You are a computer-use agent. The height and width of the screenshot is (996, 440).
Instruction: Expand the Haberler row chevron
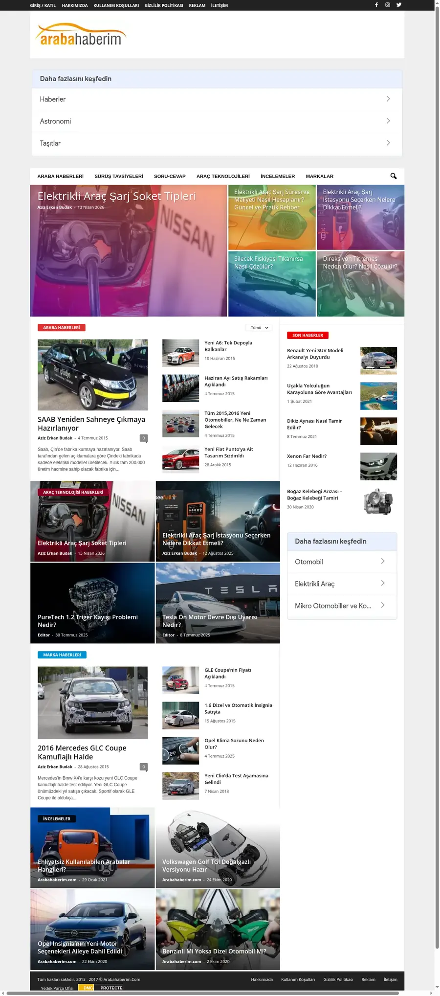click(x=388, y=99)
